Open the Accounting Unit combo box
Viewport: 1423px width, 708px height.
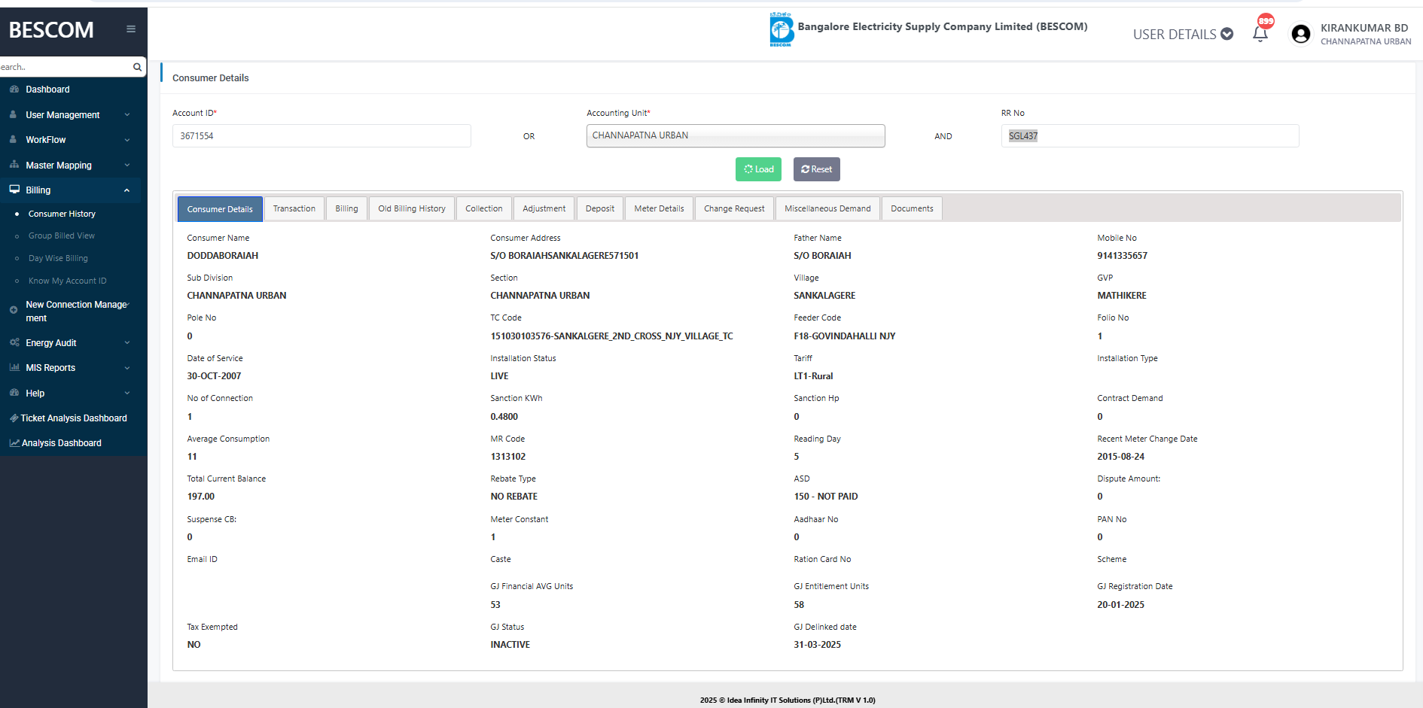736,135
